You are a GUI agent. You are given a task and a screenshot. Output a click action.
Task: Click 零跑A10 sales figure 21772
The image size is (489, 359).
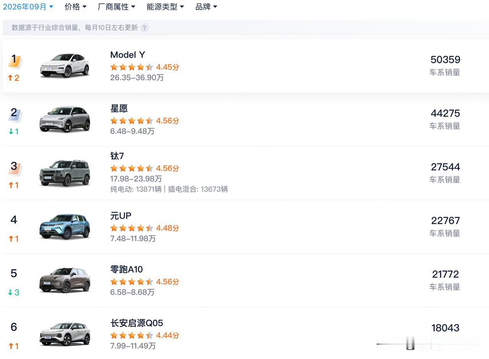point(445,274)
